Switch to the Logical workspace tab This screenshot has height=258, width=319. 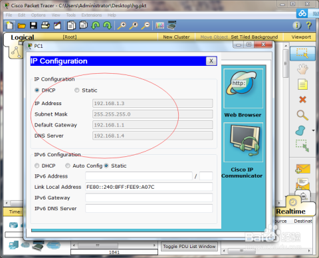coord(23,37)
